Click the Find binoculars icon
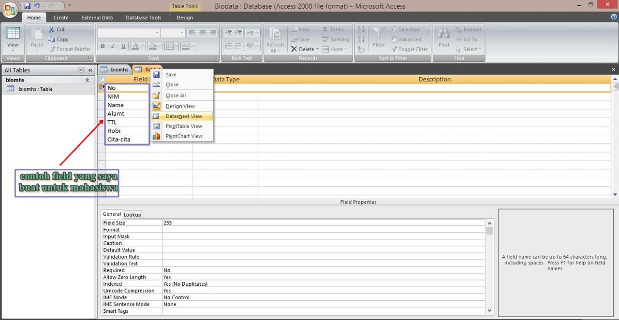The width and height of the screenshot is (619, 320). tap(443, 35)
